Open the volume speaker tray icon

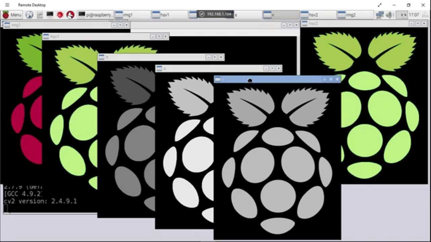(389, 15)
